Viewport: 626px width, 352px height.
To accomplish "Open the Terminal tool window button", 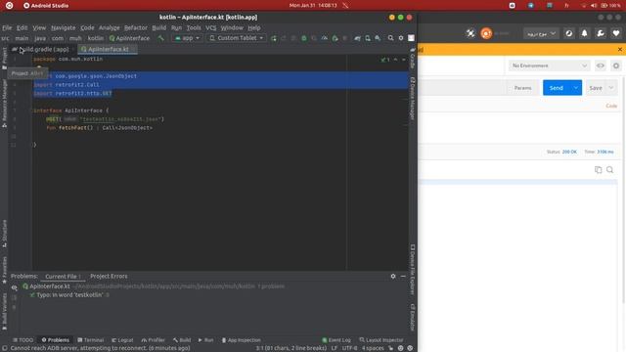I will (x=91, y=340).
